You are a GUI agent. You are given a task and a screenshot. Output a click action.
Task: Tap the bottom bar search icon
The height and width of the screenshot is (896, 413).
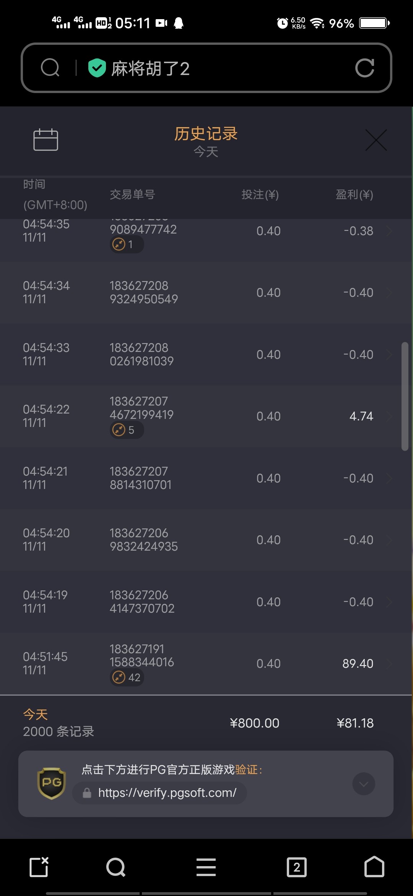click(x=115, y=867)
